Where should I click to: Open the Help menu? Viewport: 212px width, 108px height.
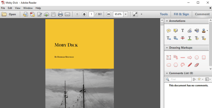click(38, 8)
